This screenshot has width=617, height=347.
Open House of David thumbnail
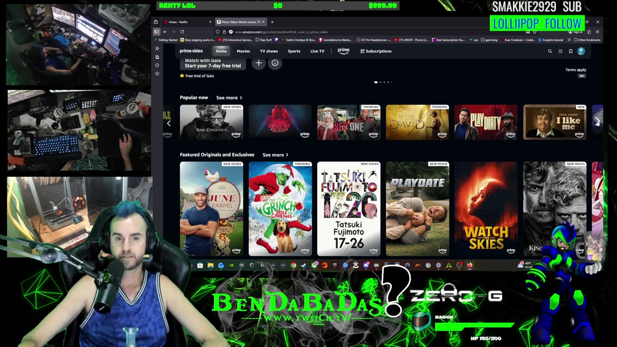point(417,122)
